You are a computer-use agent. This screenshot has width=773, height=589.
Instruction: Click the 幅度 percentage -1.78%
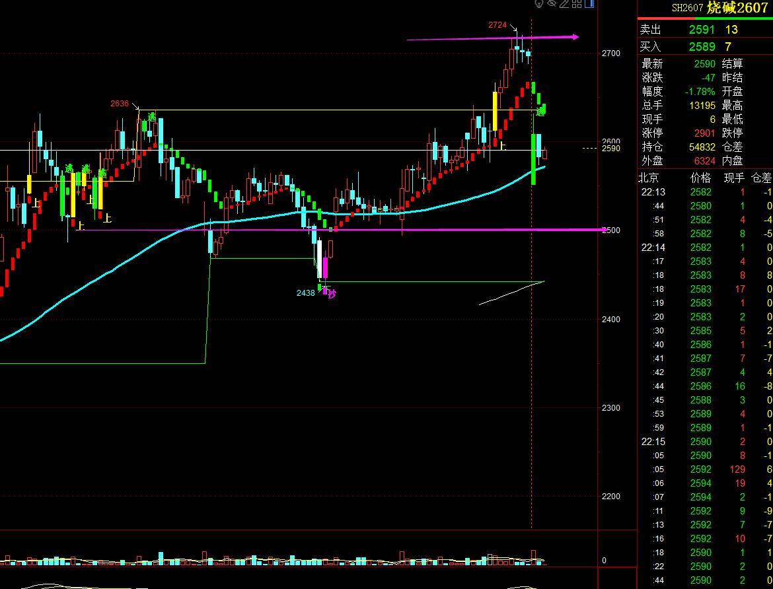tap(700, 92)
